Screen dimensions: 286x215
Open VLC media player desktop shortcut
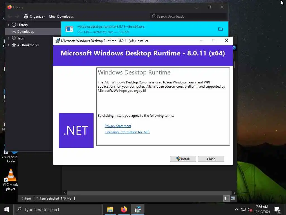click(11, 180)
